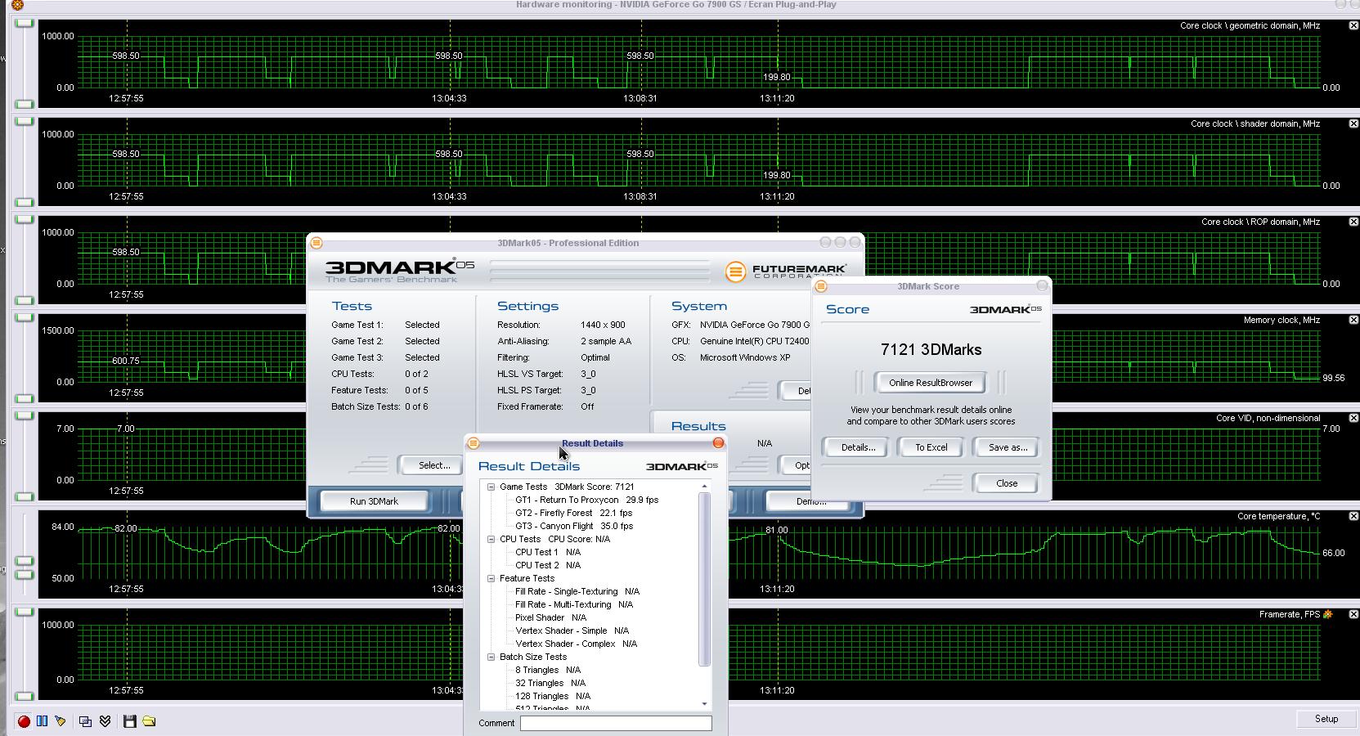This screenshot has height=736, width=1360.
Task: Click the Comment input field
Action: point(616,723)
